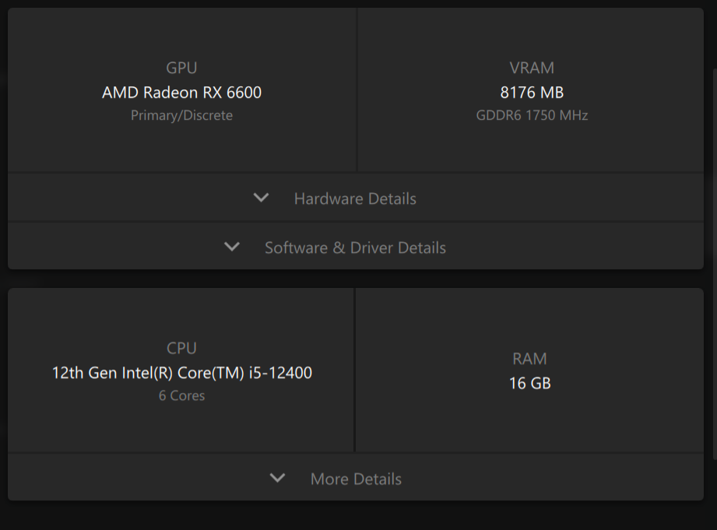
Task: Expand the More Details label under CPU
Action: [356, 479]
